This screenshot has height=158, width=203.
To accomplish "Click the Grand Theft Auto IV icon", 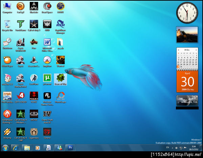I will tap(47, 117).
